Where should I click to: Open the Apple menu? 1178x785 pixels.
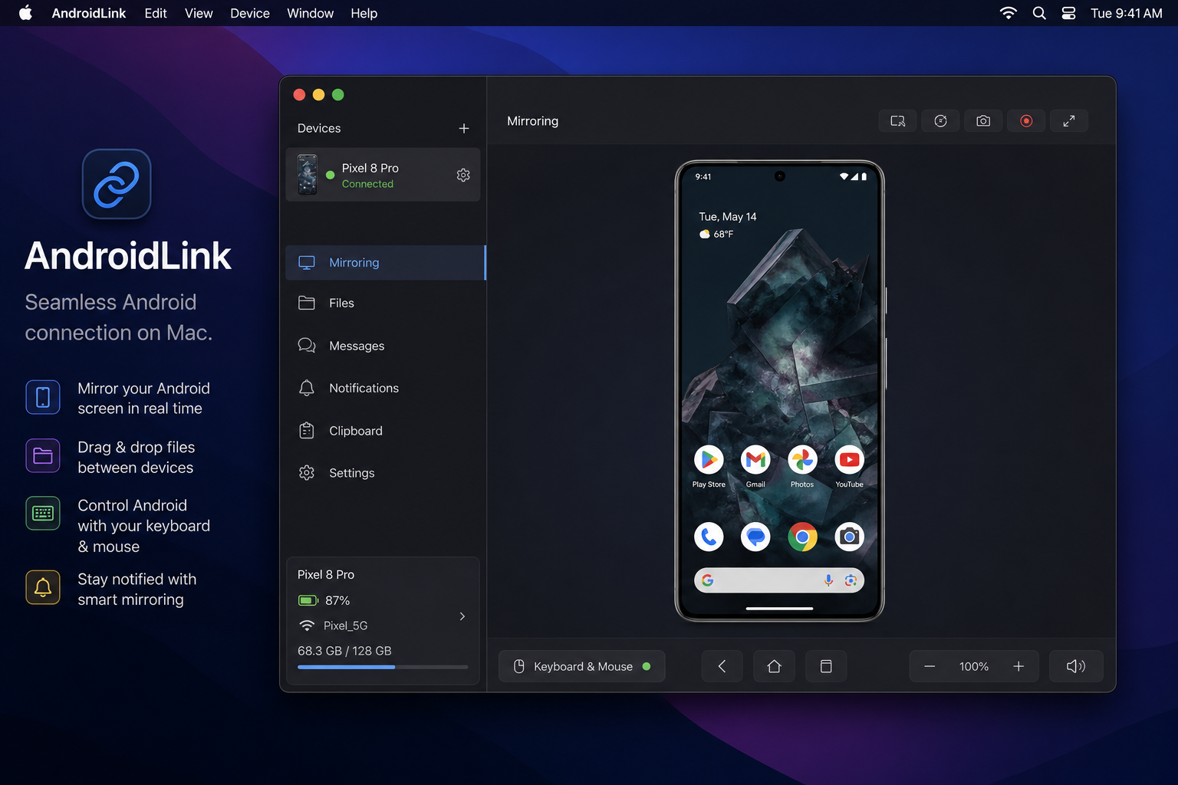pyautogui.click(x=25, y=13)
